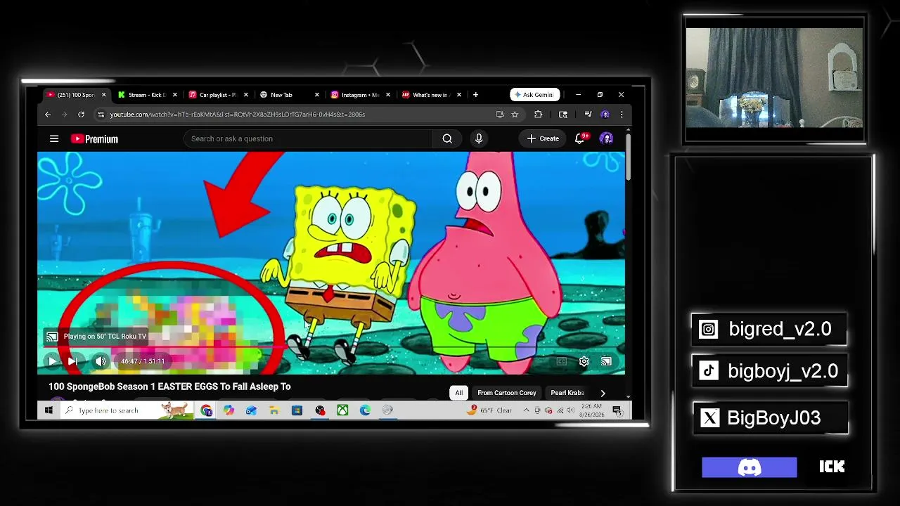This screenshot has width=900, height=506.
Task: View site information for youtube.com
Action: coord(101,115)
